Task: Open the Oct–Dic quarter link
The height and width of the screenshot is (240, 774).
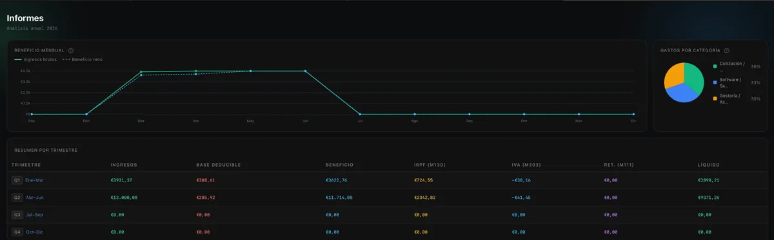Action: (x=35, y=232)
